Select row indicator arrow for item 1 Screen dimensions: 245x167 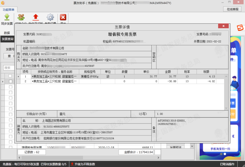[x=18, y=76]
